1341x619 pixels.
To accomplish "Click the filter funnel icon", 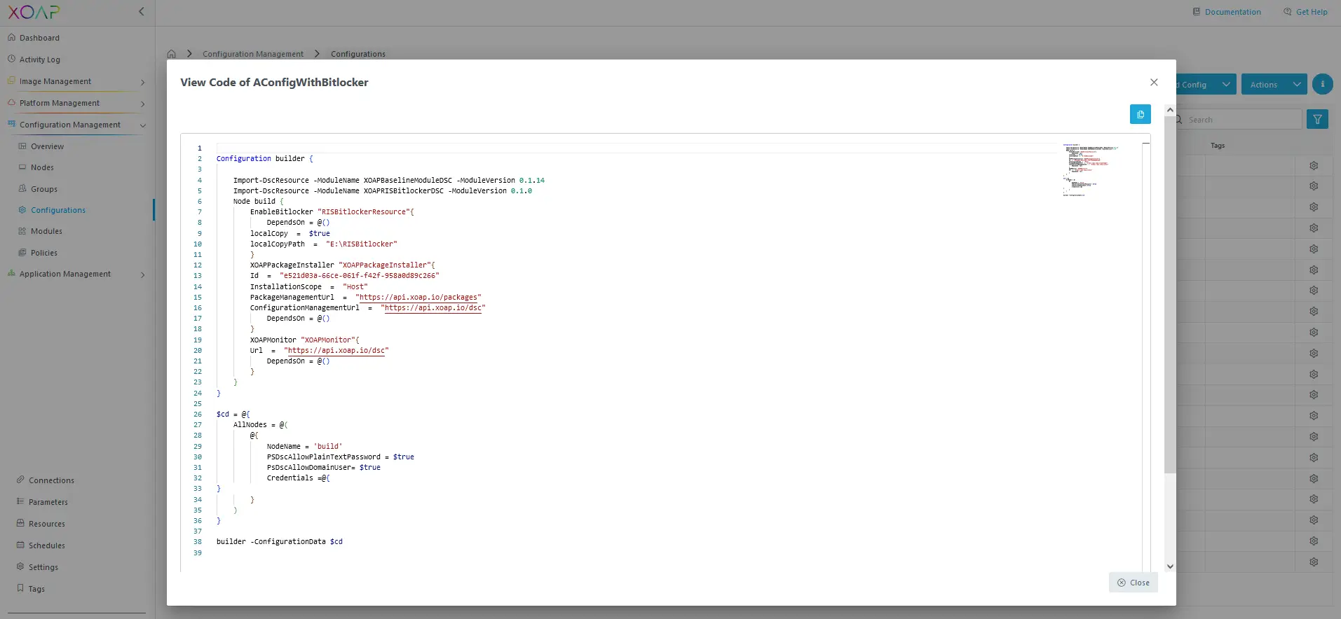I will coord(1318,120).
